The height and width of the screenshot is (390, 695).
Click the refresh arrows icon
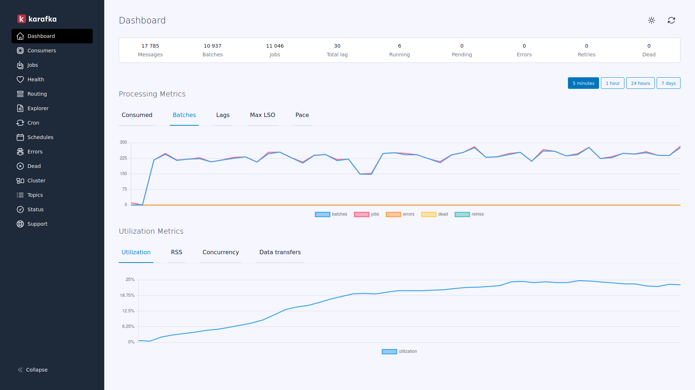[x=671, y=20]
